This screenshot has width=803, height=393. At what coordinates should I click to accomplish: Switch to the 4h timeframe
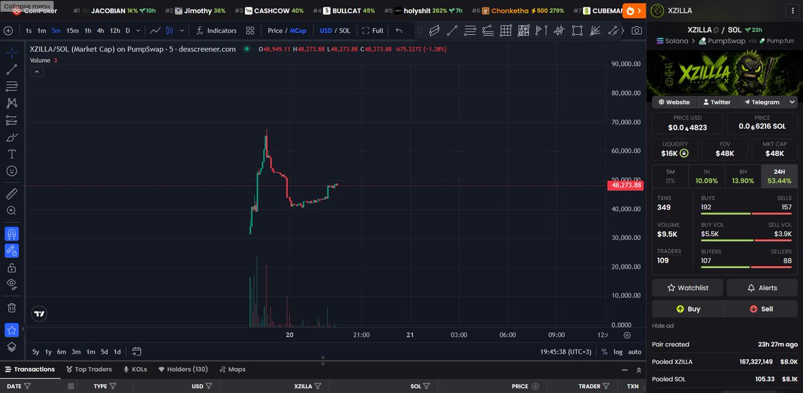click(100, 31)
